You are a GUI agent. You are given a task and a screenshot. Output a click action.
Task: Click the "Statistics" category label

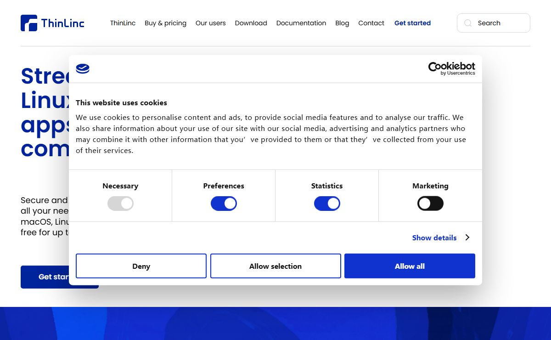coord(327,186)
